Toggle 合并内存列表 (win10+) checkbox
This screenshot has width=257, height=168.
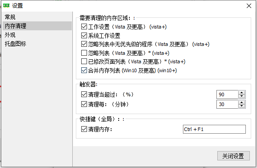click(84, 70)
